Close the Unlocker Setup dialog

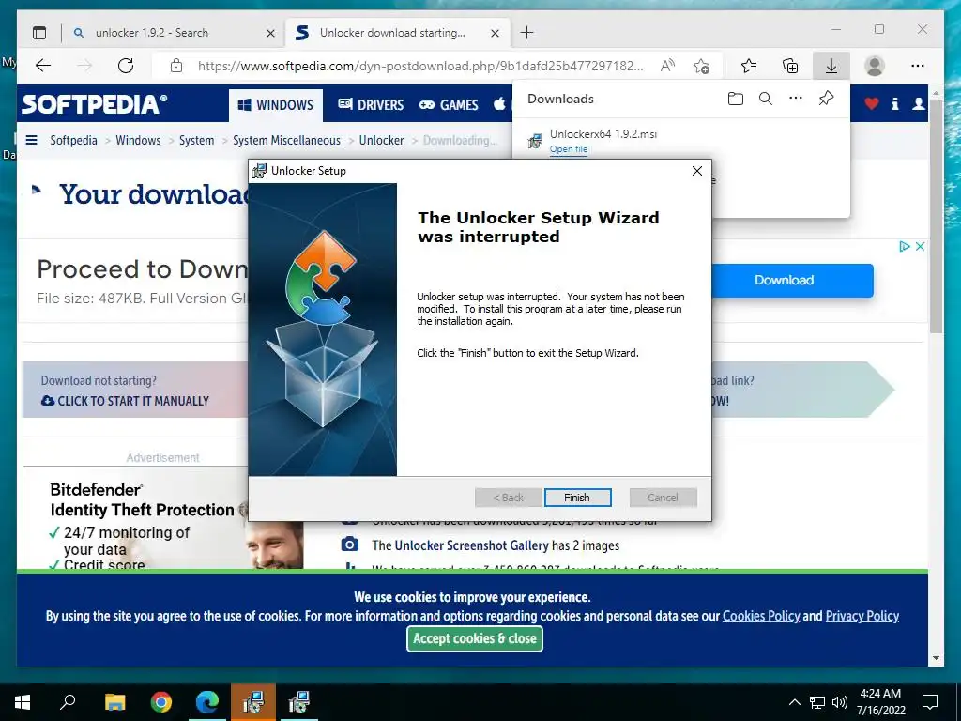click(697, 171)
